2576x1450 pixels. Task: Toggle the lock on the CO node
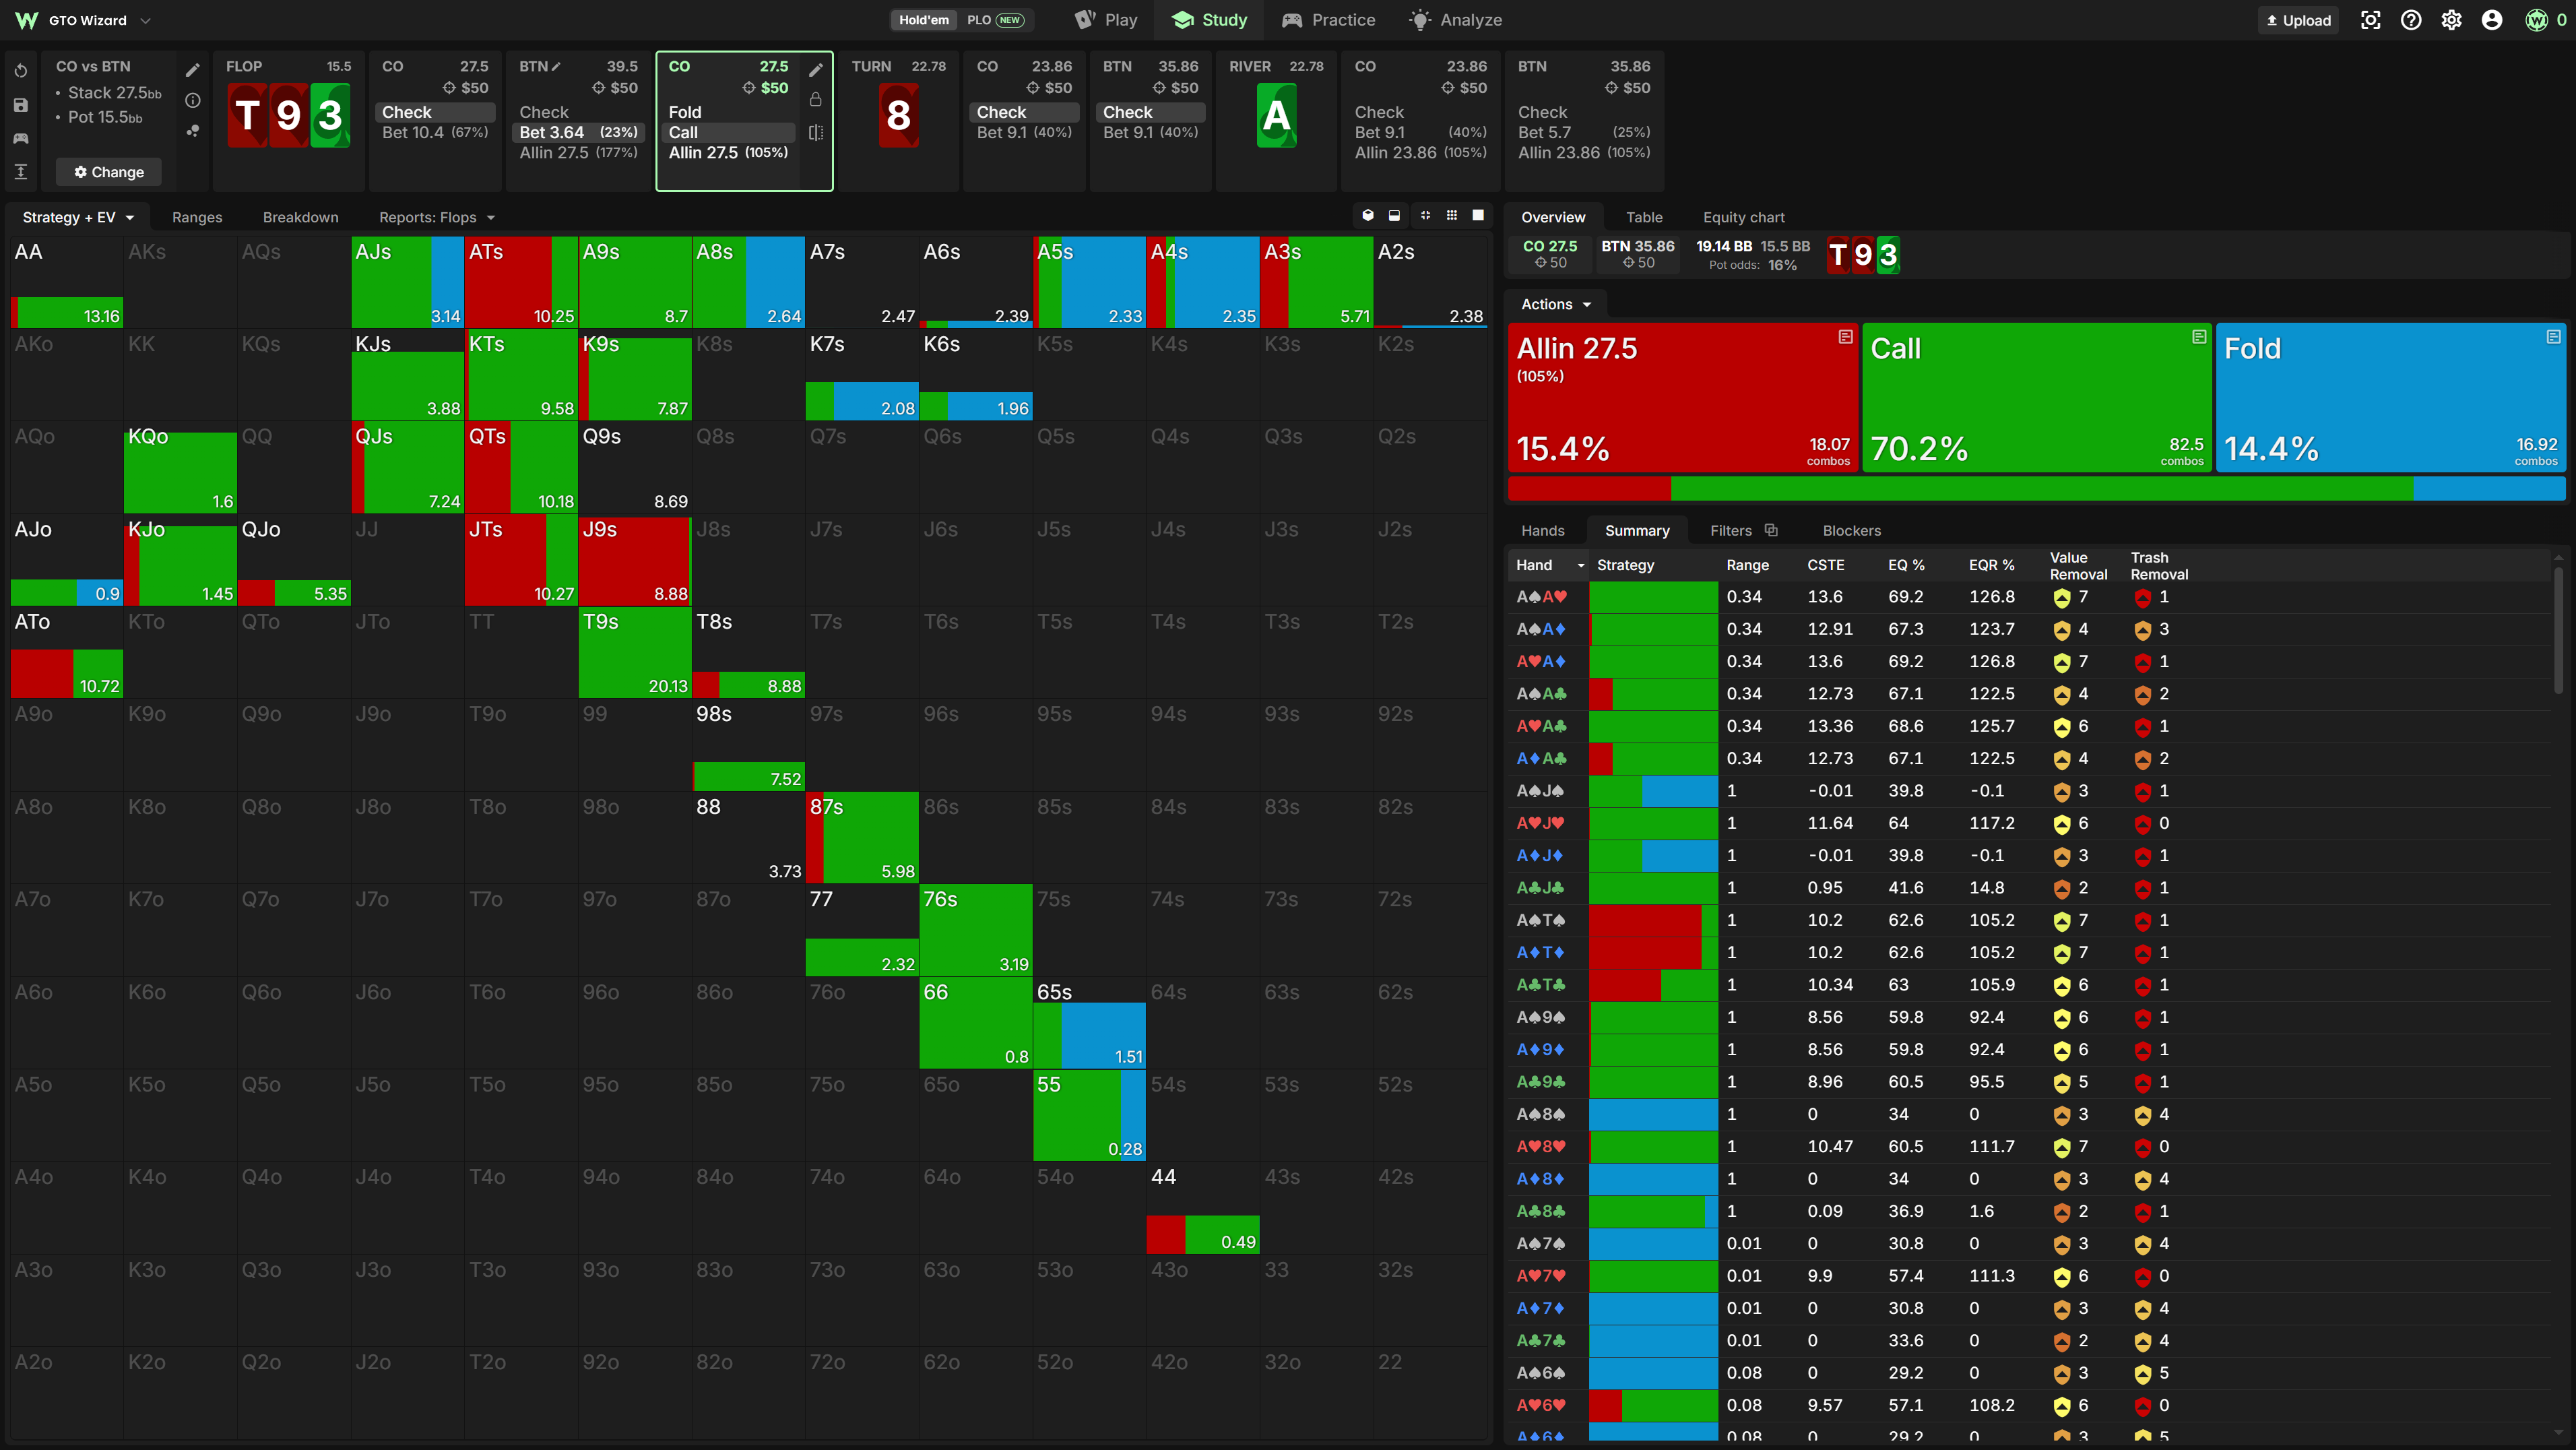(816, 99)
